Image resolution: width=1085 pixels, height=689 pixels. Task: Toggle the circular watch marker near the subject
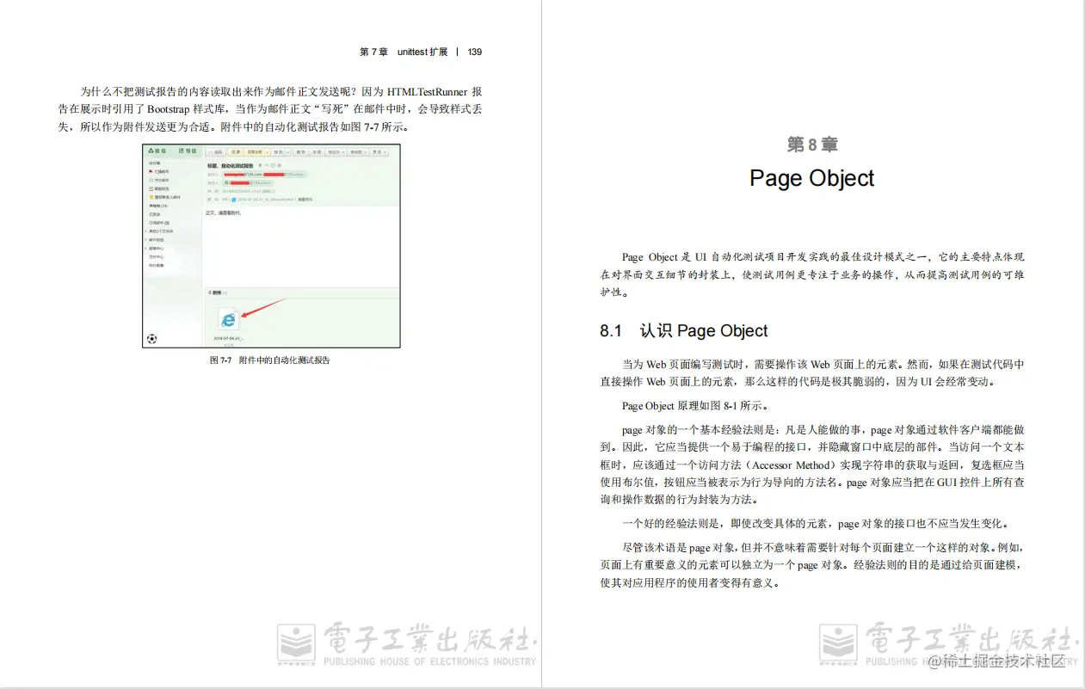[x=274, y=164]
